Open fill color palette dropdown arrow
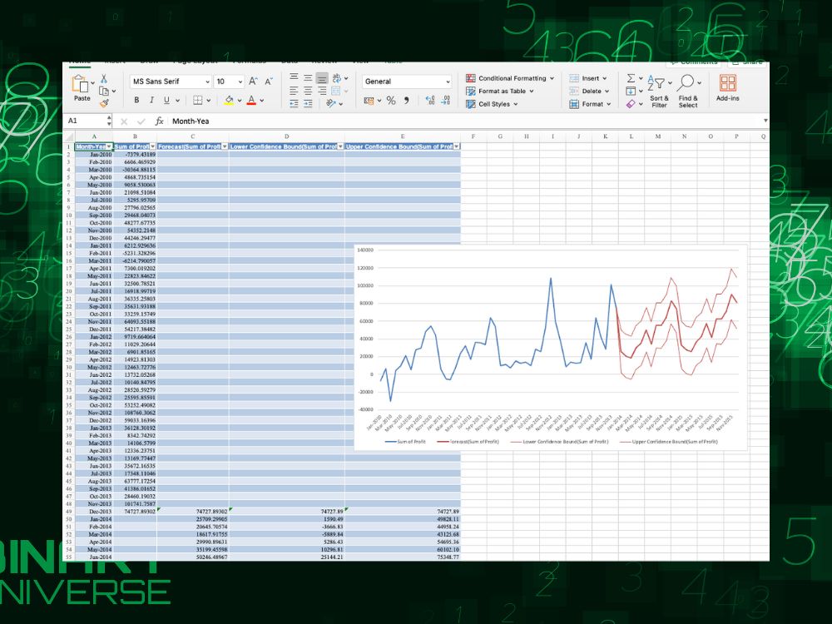832x624 pixels. click(240, 101)
